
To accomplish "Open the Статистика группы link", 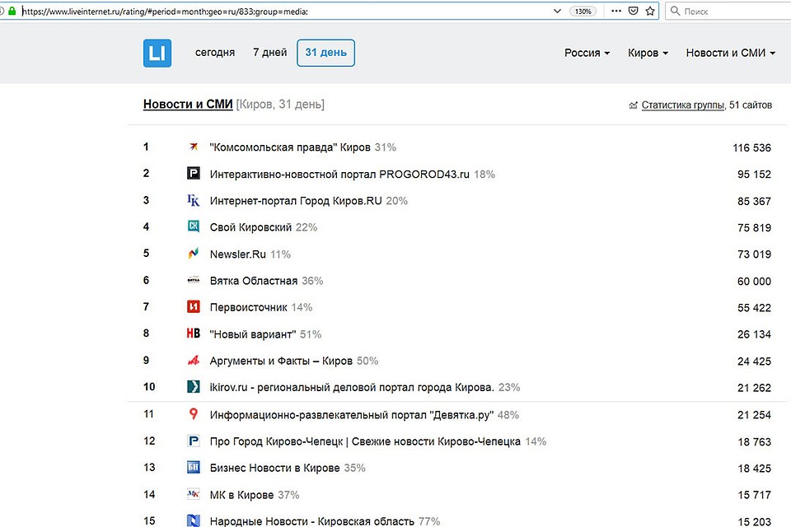I will click(x=683, y=105).
